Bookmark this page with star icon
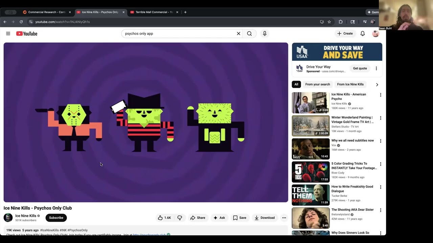The image size is (433, 243). 329,22
